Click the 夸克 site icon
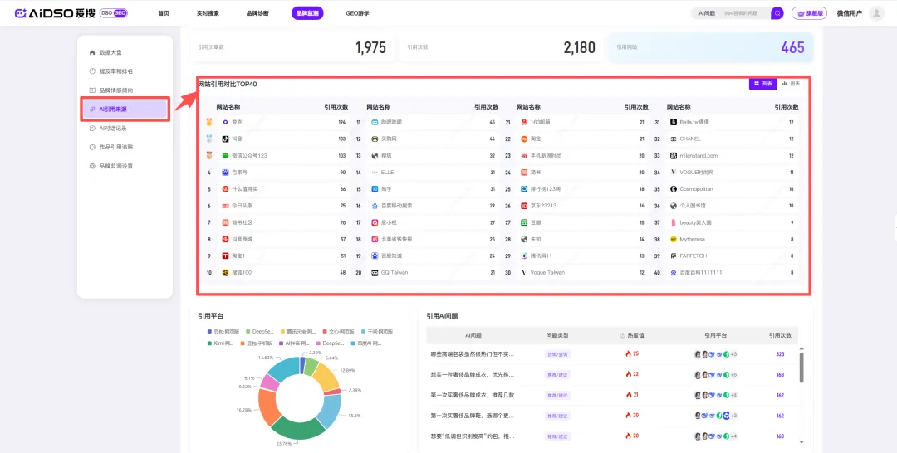Viewport: 897px width, 453px height. [225, 122]
